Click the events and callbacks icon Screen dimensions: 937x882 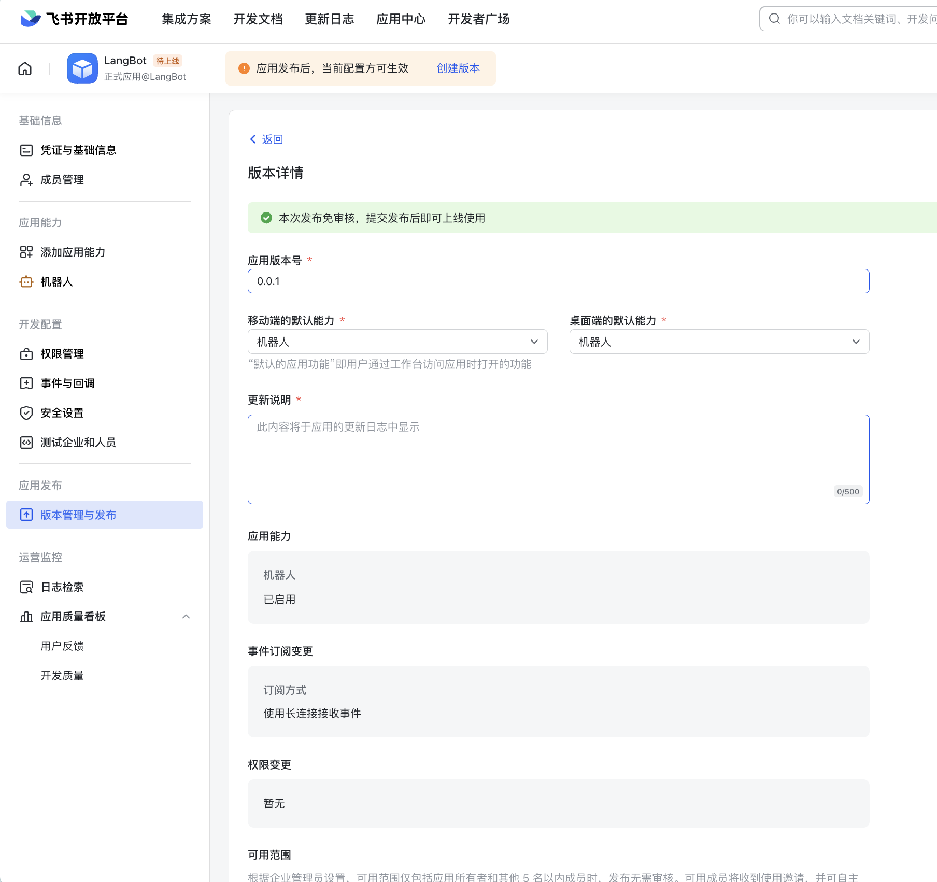pos(26,383)
